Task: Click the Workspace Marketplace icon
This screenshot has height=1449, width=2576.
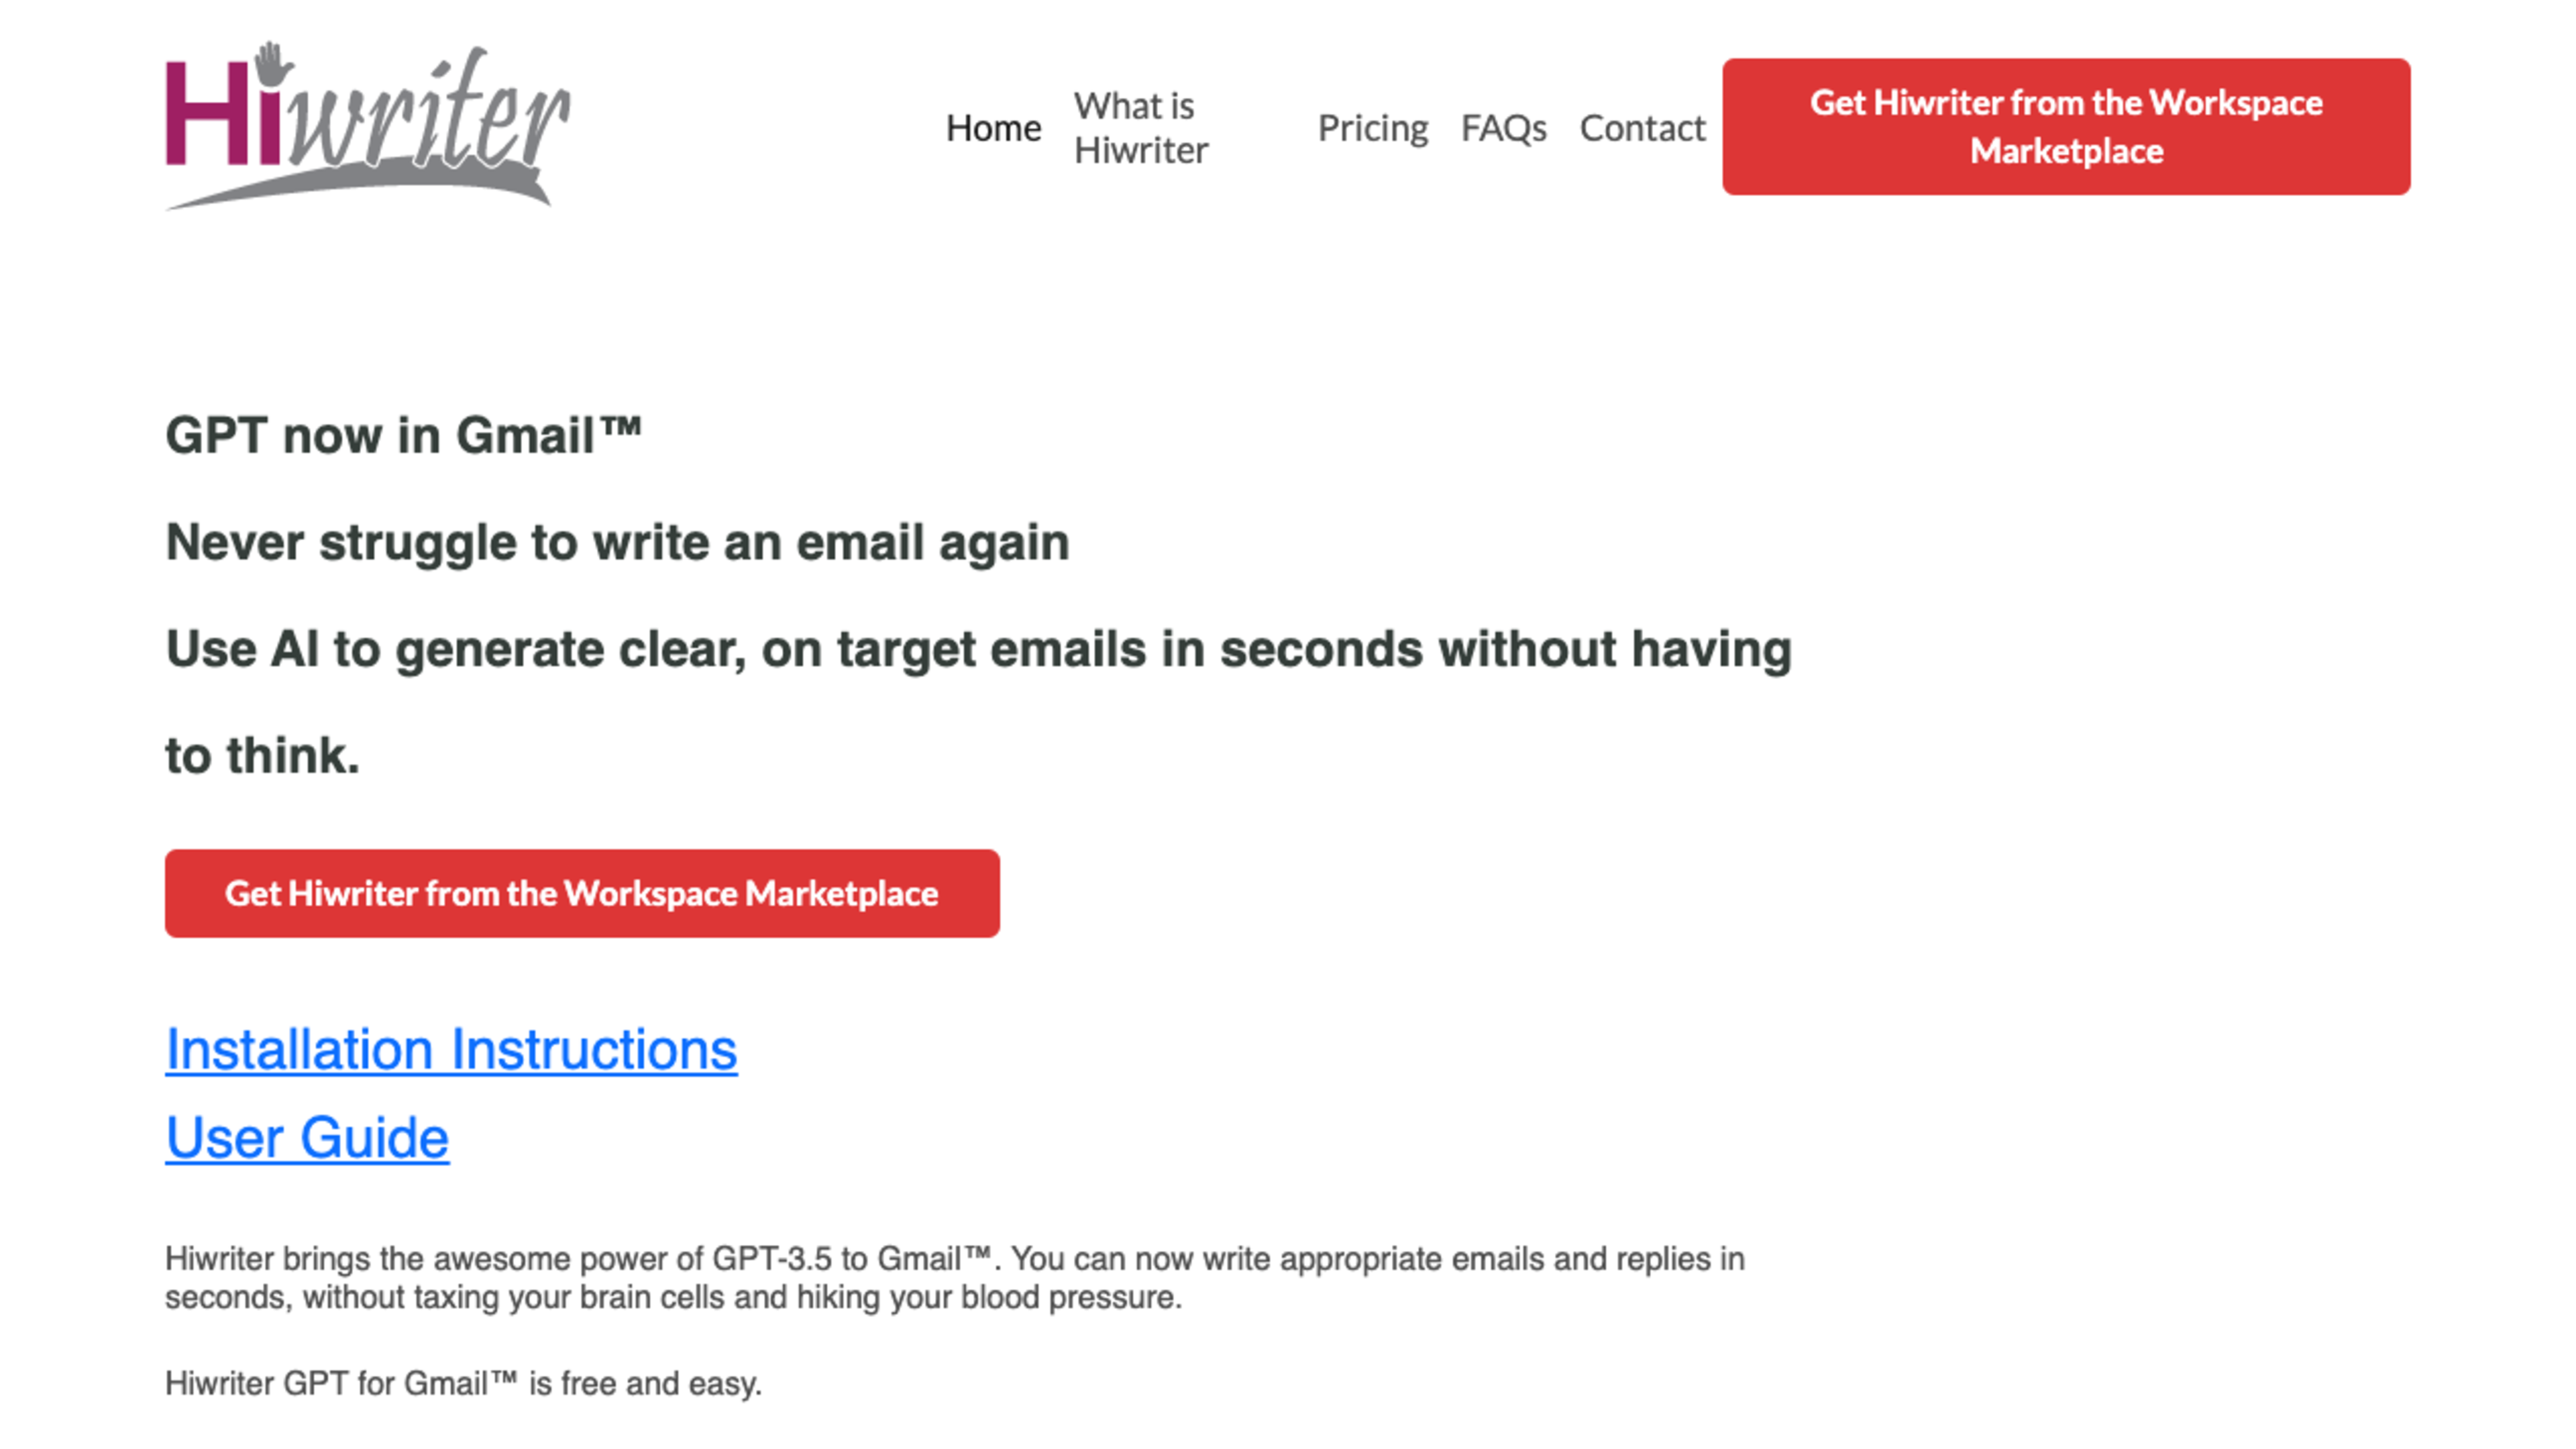Action: coord(2065,125)
